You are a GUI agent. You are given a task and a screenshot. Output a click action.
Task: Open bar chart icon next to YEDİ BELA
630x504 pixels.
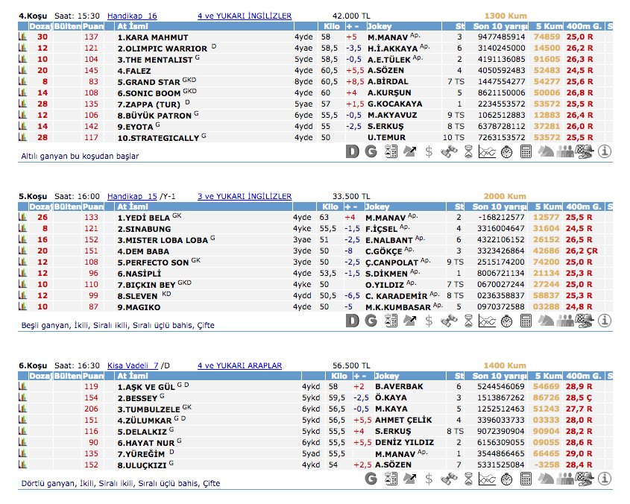(x=23, y=217)
